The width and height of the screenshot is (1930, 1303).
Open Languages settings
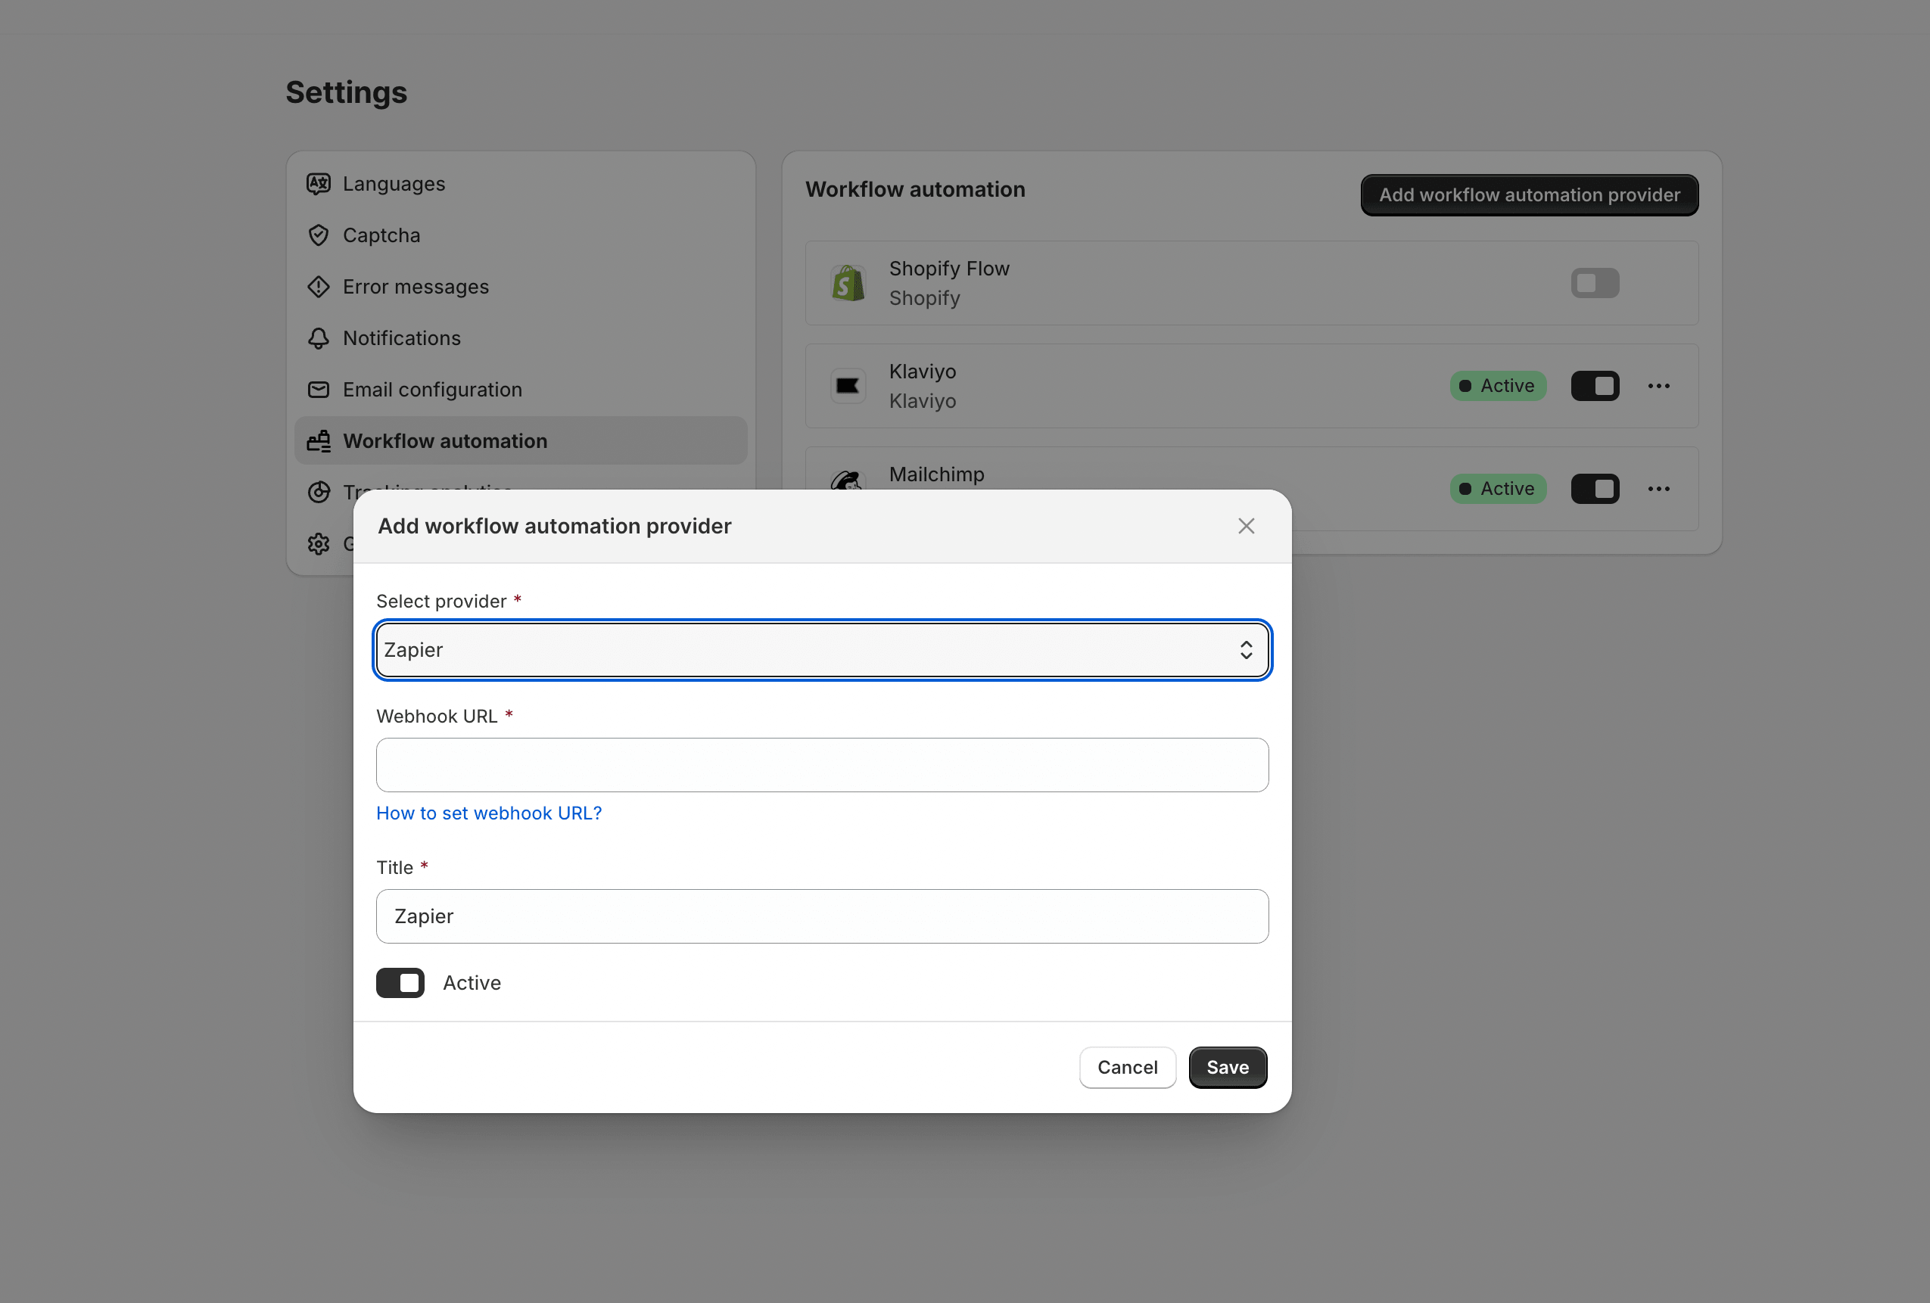(x=521, y=184)
